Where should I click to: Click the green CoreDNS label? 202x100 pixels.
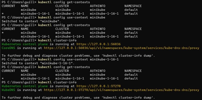[8, 48]
